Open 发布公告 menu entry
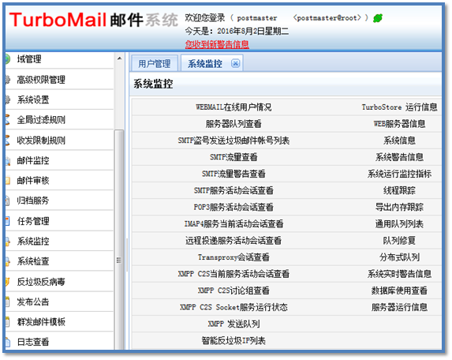Image resolution: width=452 pixels, height=360 pixels. coord(33,302)
